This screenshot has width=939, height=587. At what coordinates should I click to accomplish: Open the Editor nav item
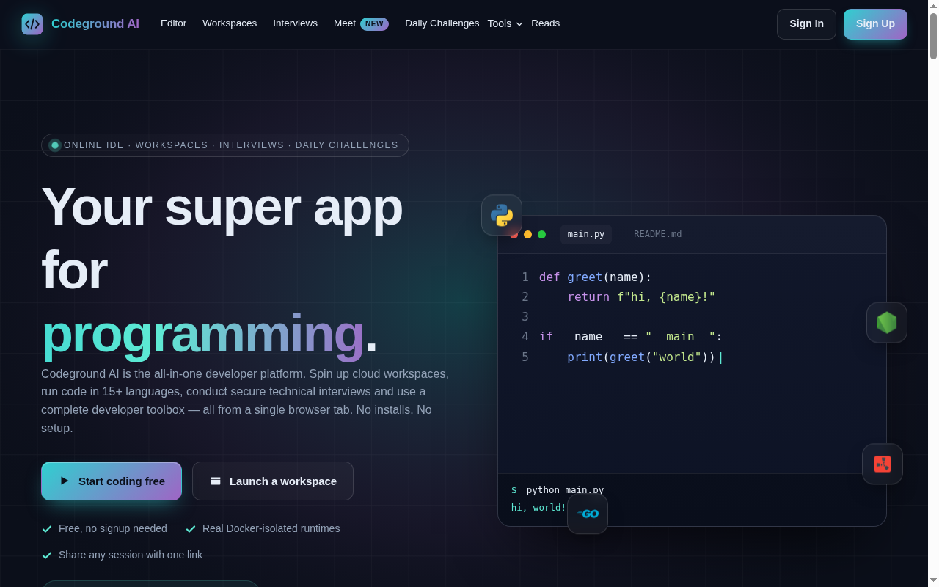click(173, 23)
